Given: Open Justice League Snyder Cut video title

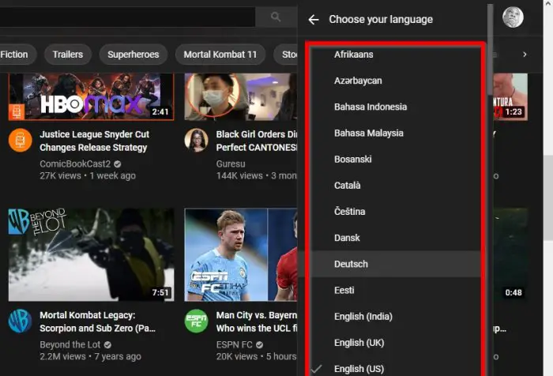Looking at the screenshot, I should pyautogui.click(x=95, y=141).
